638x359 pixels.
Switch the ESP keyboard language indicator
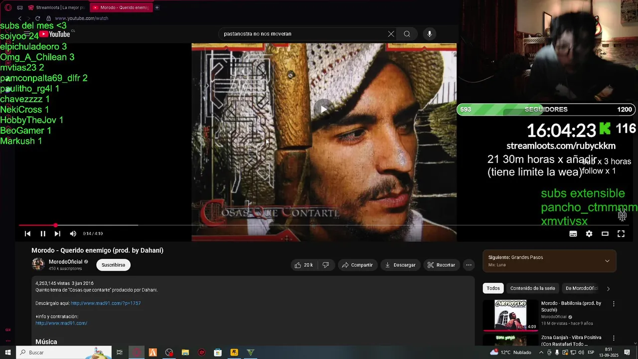tap(591, 353)
